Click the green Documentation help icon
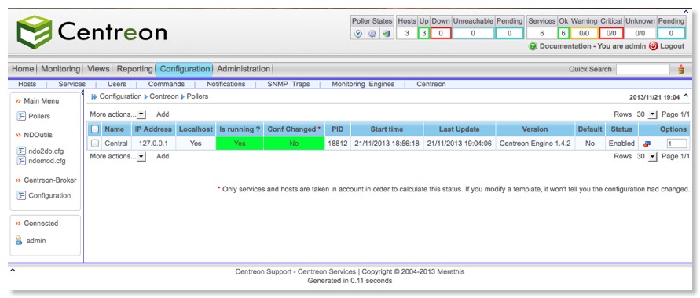Screen dimensions: 700x298 tap(533, 46)
